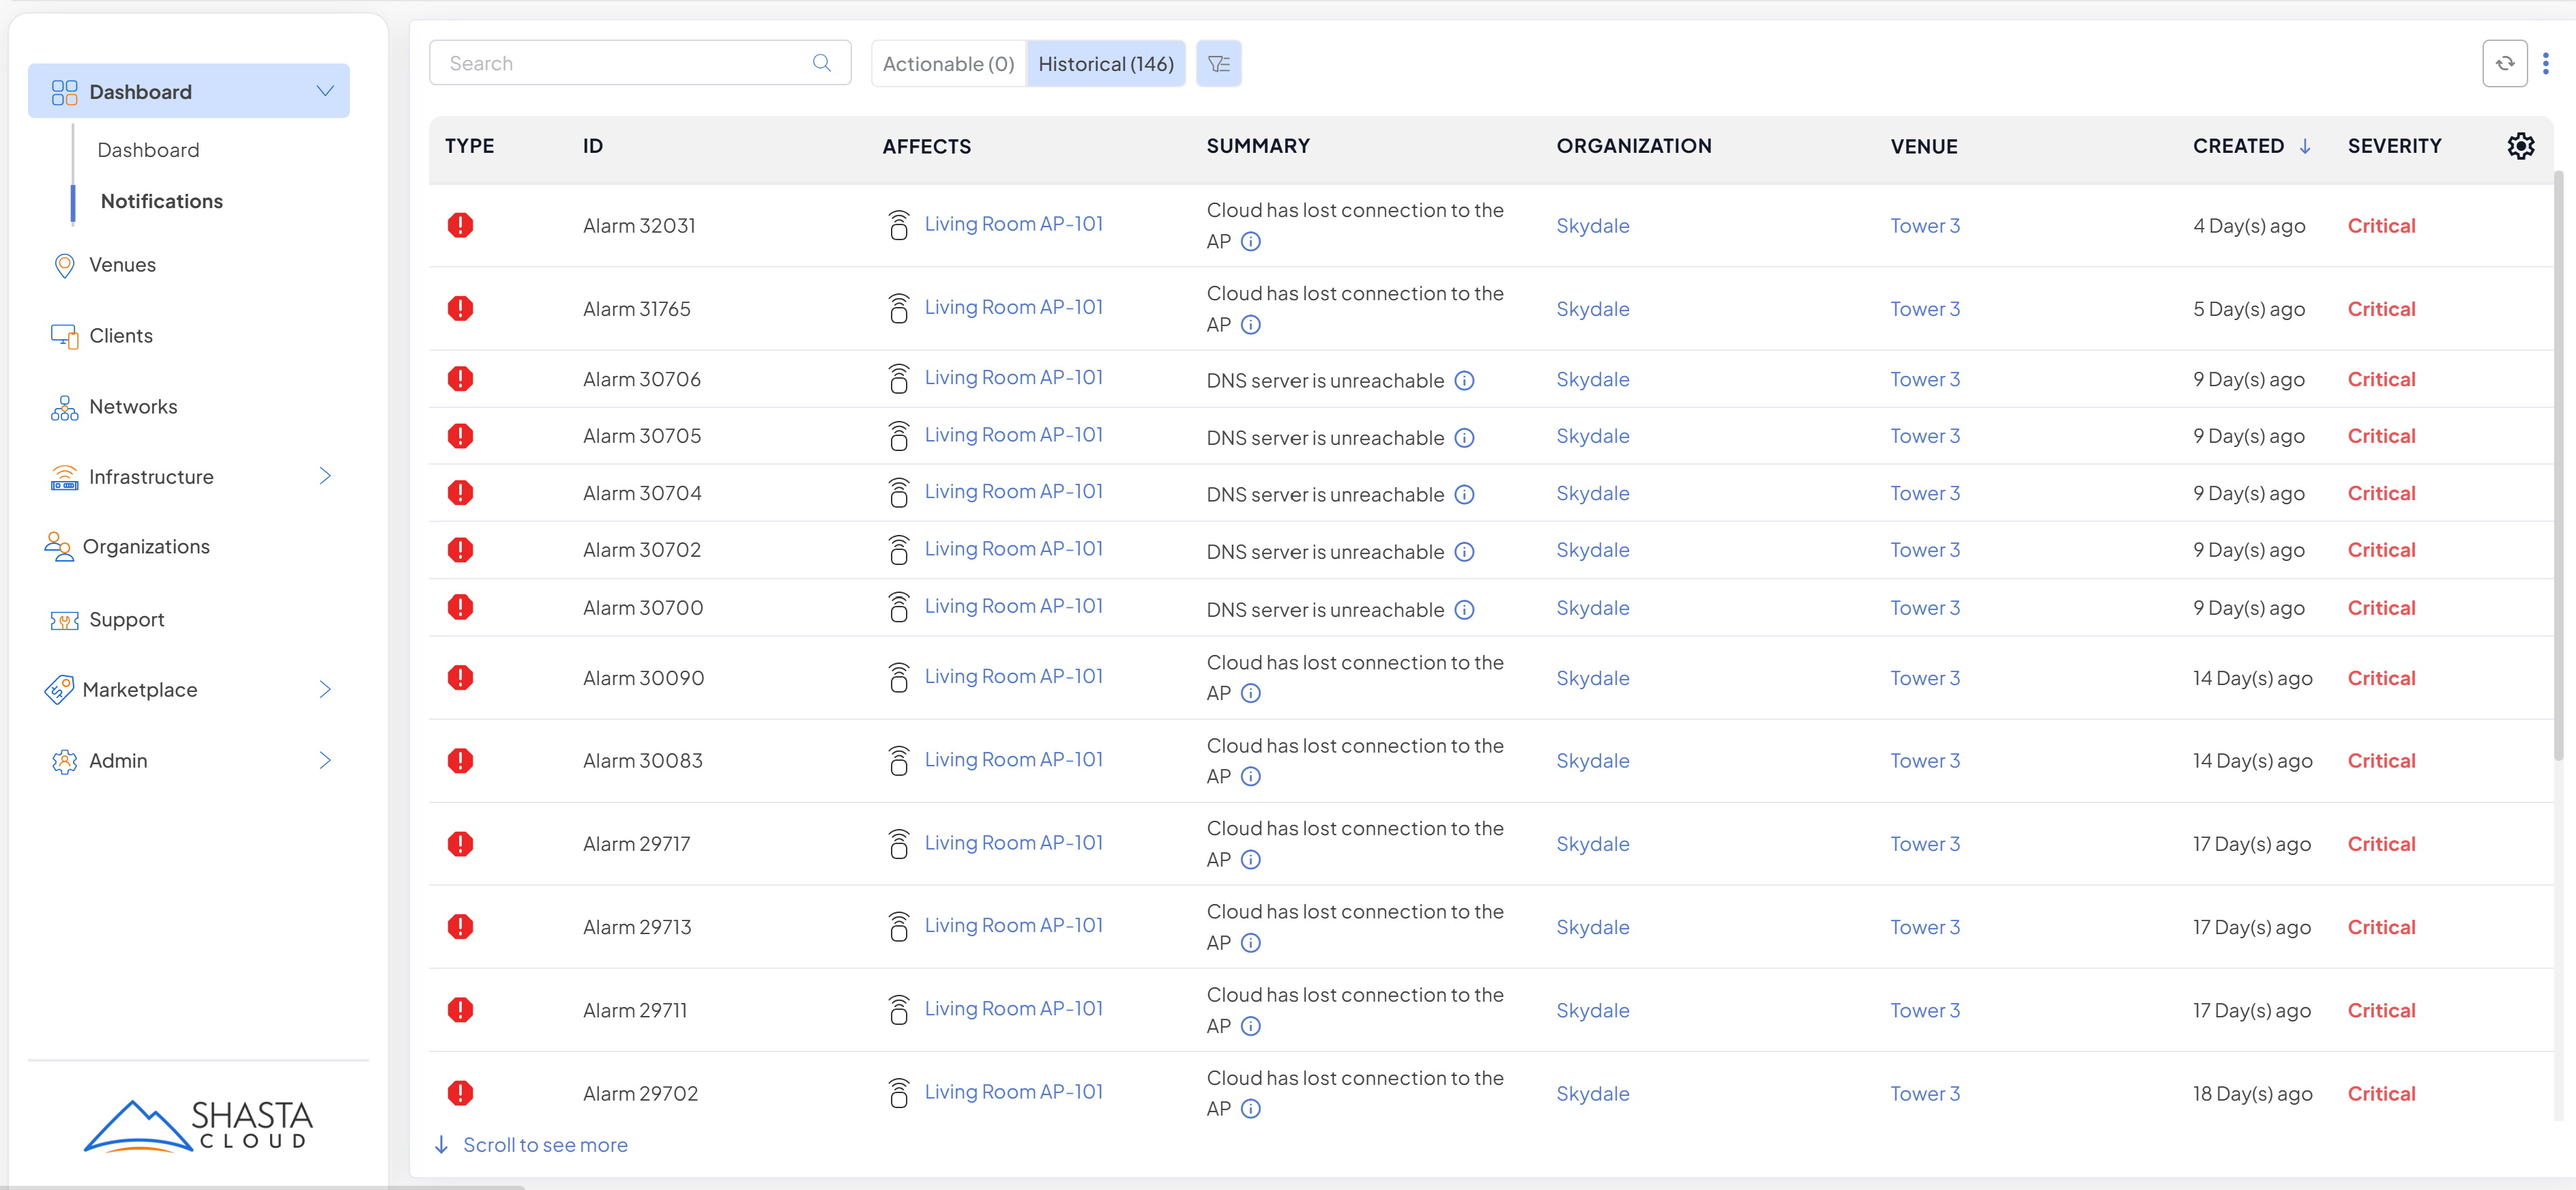
Task: Expand the Marketplace submenu
Action: pos(325,689)
